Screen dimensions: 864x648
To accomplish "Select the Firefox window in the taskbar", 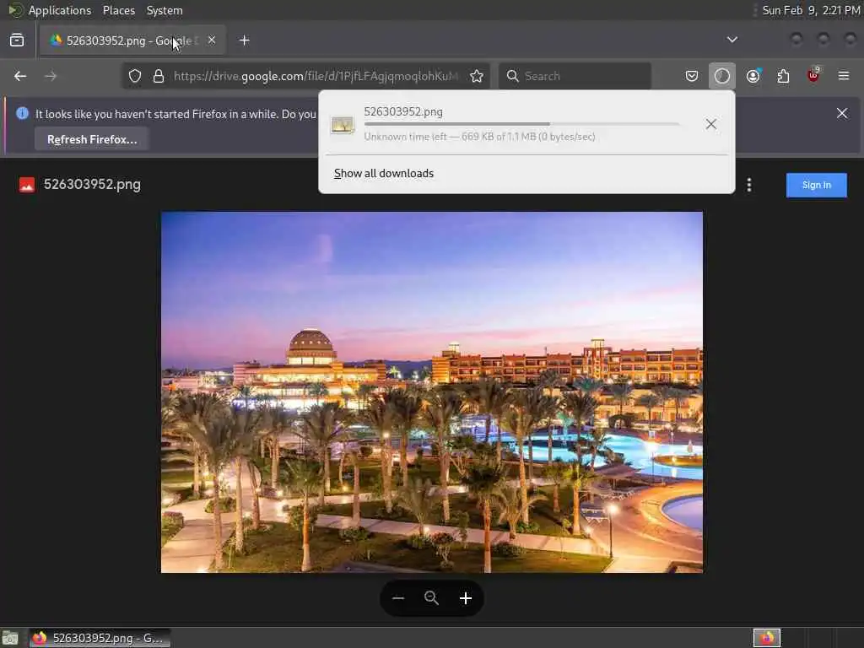I will tap(100, 638).
